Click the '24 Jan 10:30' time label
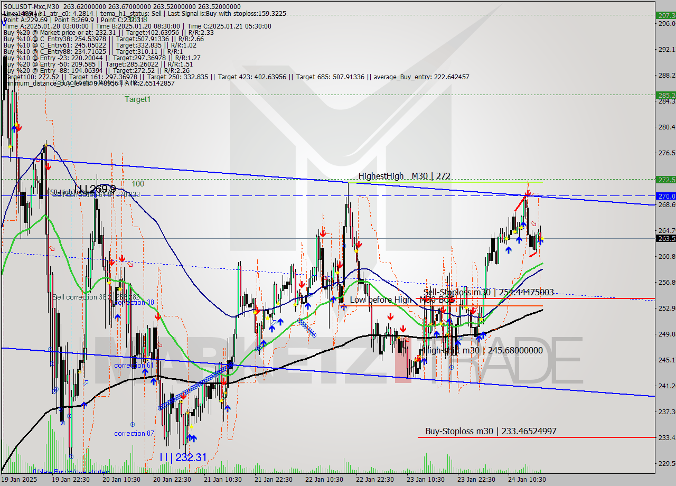676x486 pixels. [x=527, y=480]
